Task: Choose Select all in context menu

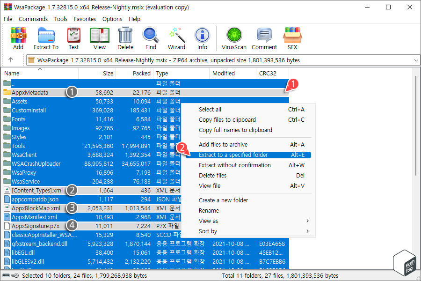Action: [x=248, y=110]
